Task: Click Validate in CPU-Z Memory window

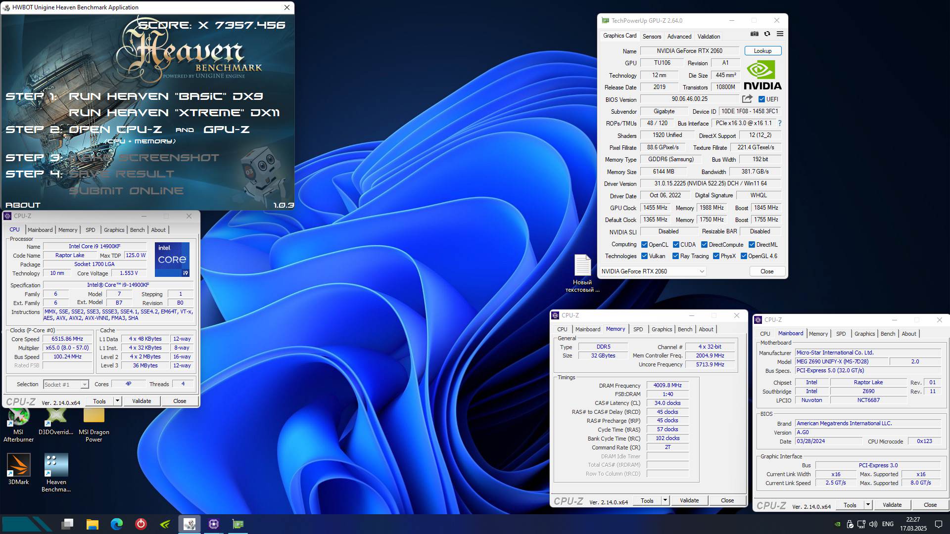Action: 689,500
